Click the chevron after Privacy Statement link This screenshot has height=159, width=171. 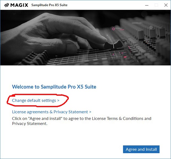[90, 112]
